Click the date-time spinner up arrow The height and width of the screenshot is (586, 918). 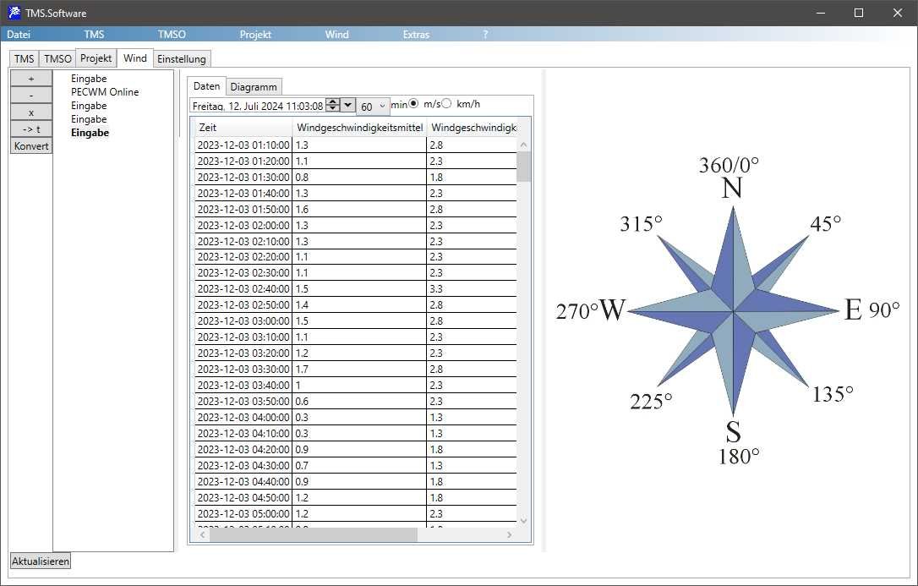[x=332, y=101]
